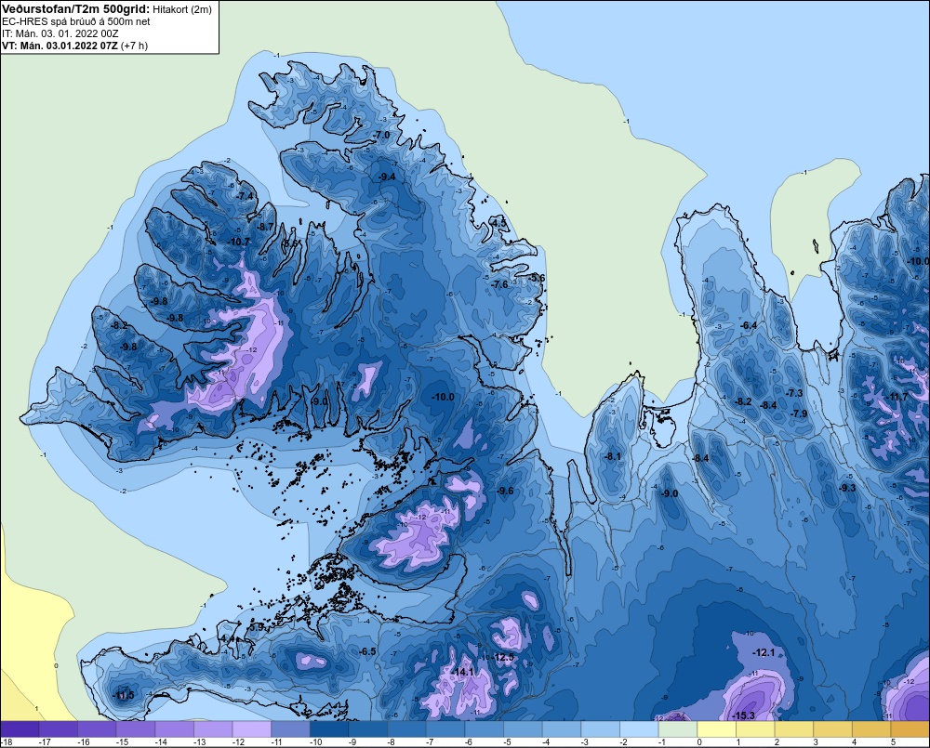
Task: Click the yellow legend swatch between 0 and 1
Action: coord(716,729)
